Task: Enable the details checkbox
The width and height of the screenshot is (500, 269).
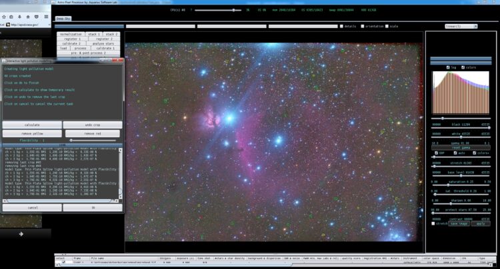Action: tap(341, 26)
